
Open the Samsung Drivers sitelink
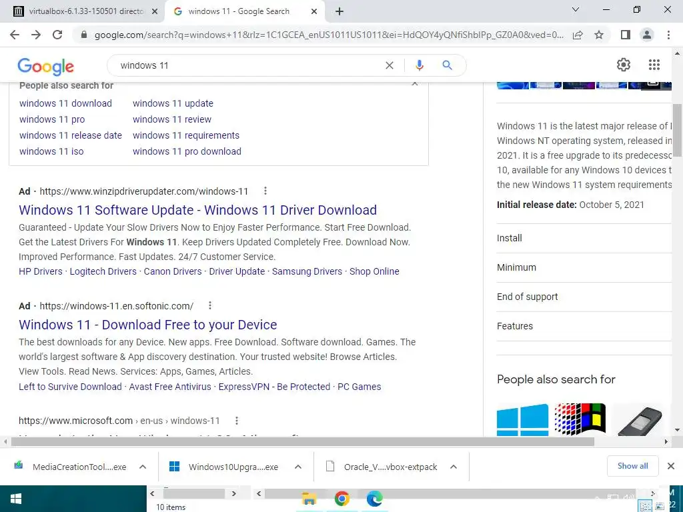(307, 271)
